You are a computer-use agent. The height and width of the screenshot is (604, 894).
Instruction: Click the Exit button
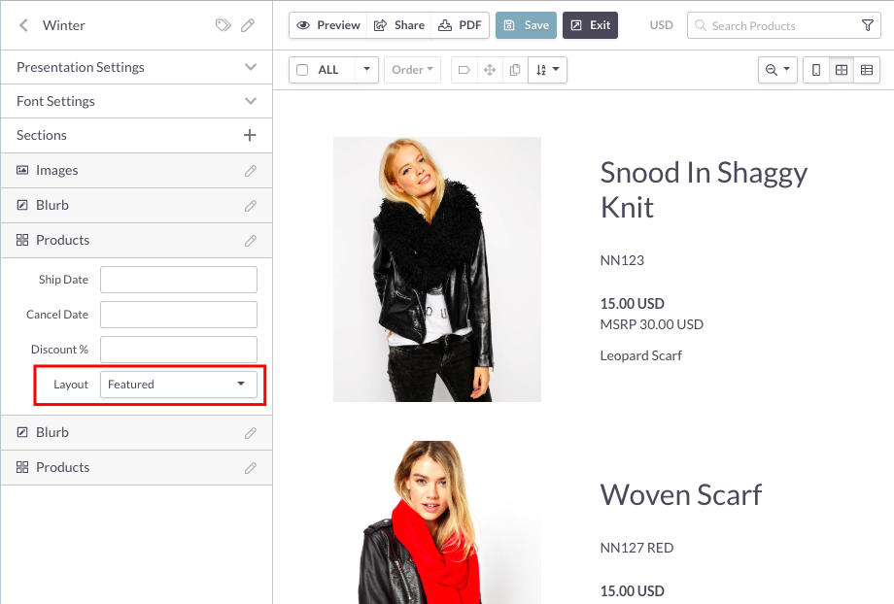pyautogui.click(x=590, y=25)
